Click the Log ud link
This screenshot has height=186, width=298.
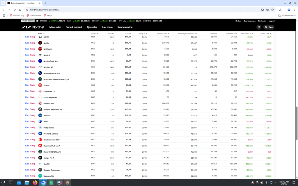271,21
